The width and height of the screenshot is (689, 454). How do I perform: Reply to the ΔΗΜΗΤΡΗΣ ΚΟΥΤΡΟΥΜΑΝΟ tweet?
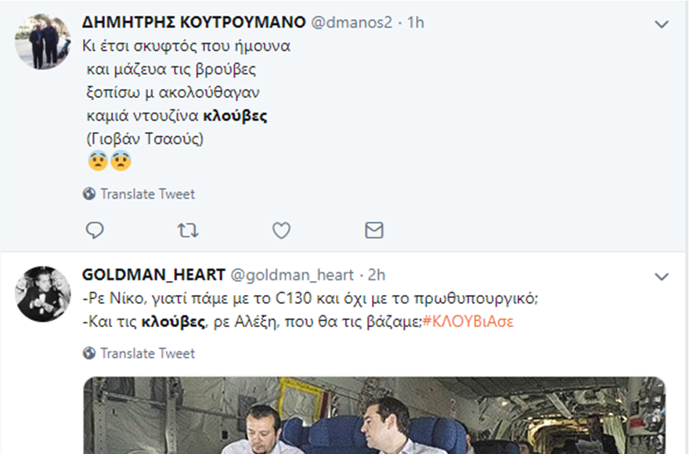pyautogui.click(x=95, y=230)
